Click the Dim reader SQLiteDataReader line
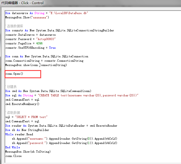 tap(61, 126)
